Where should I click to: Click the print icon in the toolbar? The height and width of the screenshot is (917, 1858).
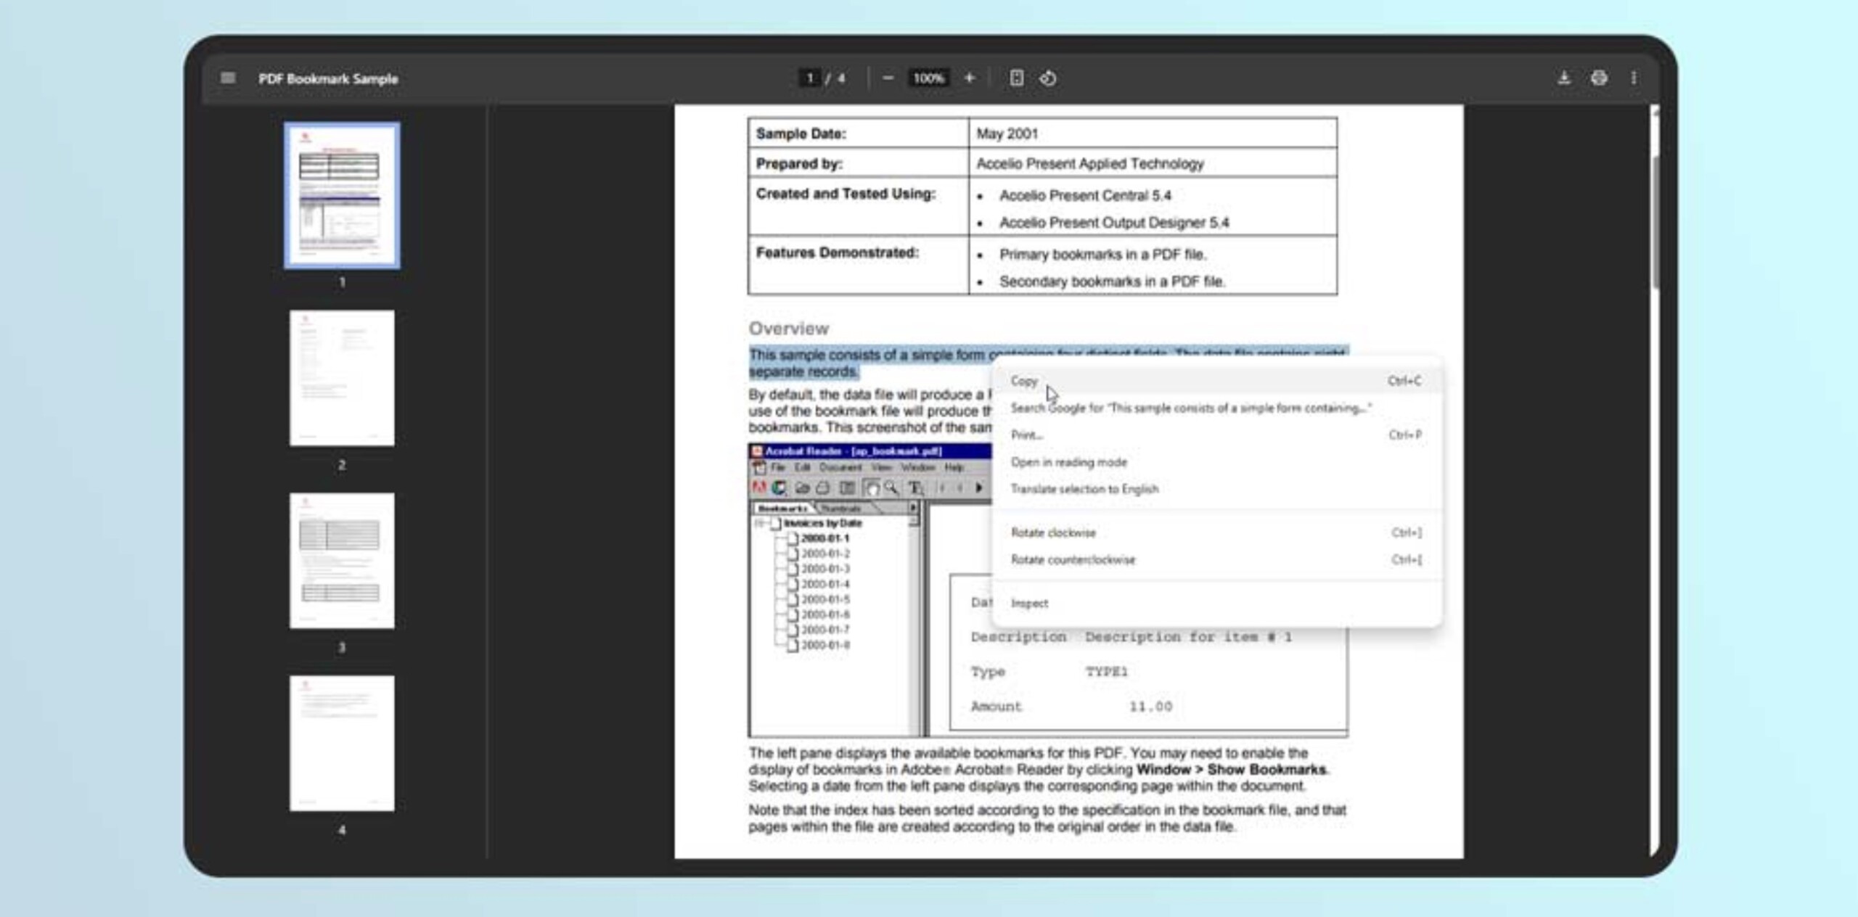1600,77
